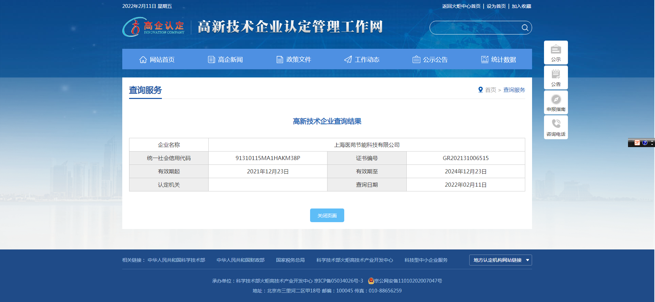Click the 京公网安备11010202007047号 link
Image resolution: width=655 pixels, height=302 pixels.
[x=408, y=281]
